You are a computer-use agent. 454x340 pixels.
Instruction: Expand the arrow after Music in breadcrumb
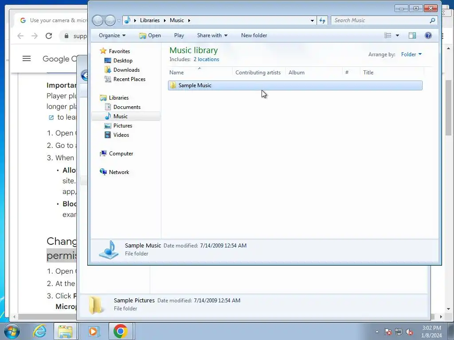pos(189,20)
